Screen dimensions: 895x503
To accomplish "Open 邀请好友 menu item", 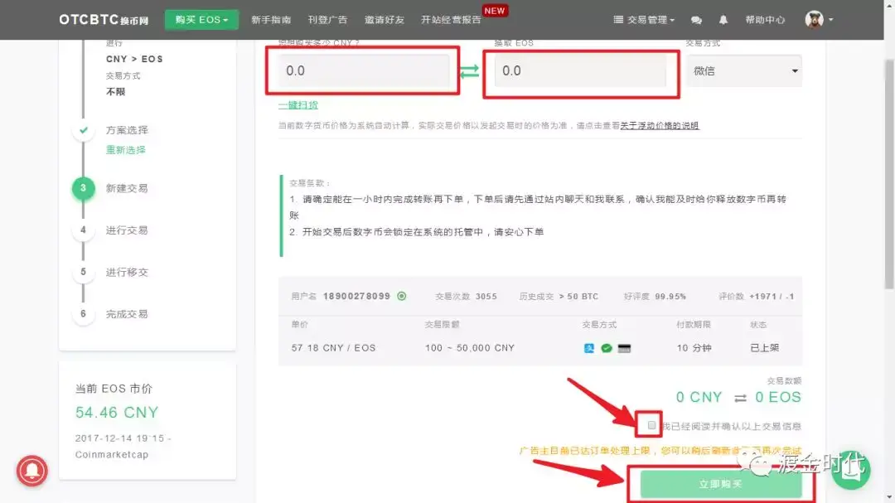I will (385, 19).
